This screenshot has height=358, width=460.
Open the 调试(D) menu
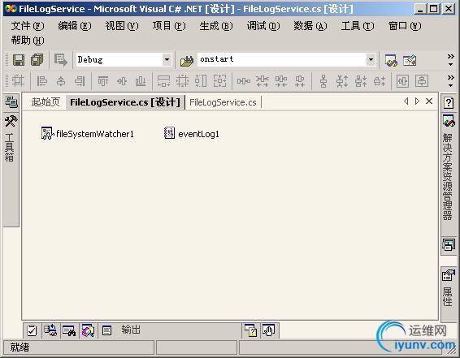[263, 26]
